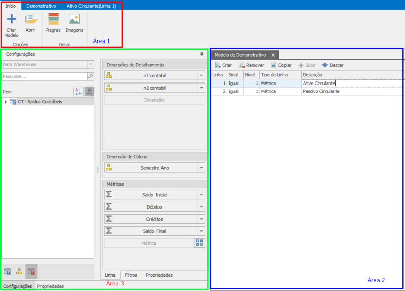Open the Saldo Inicial metric dropdown
This screenshot has width=405, height=291.
click(x=201, y=195)
